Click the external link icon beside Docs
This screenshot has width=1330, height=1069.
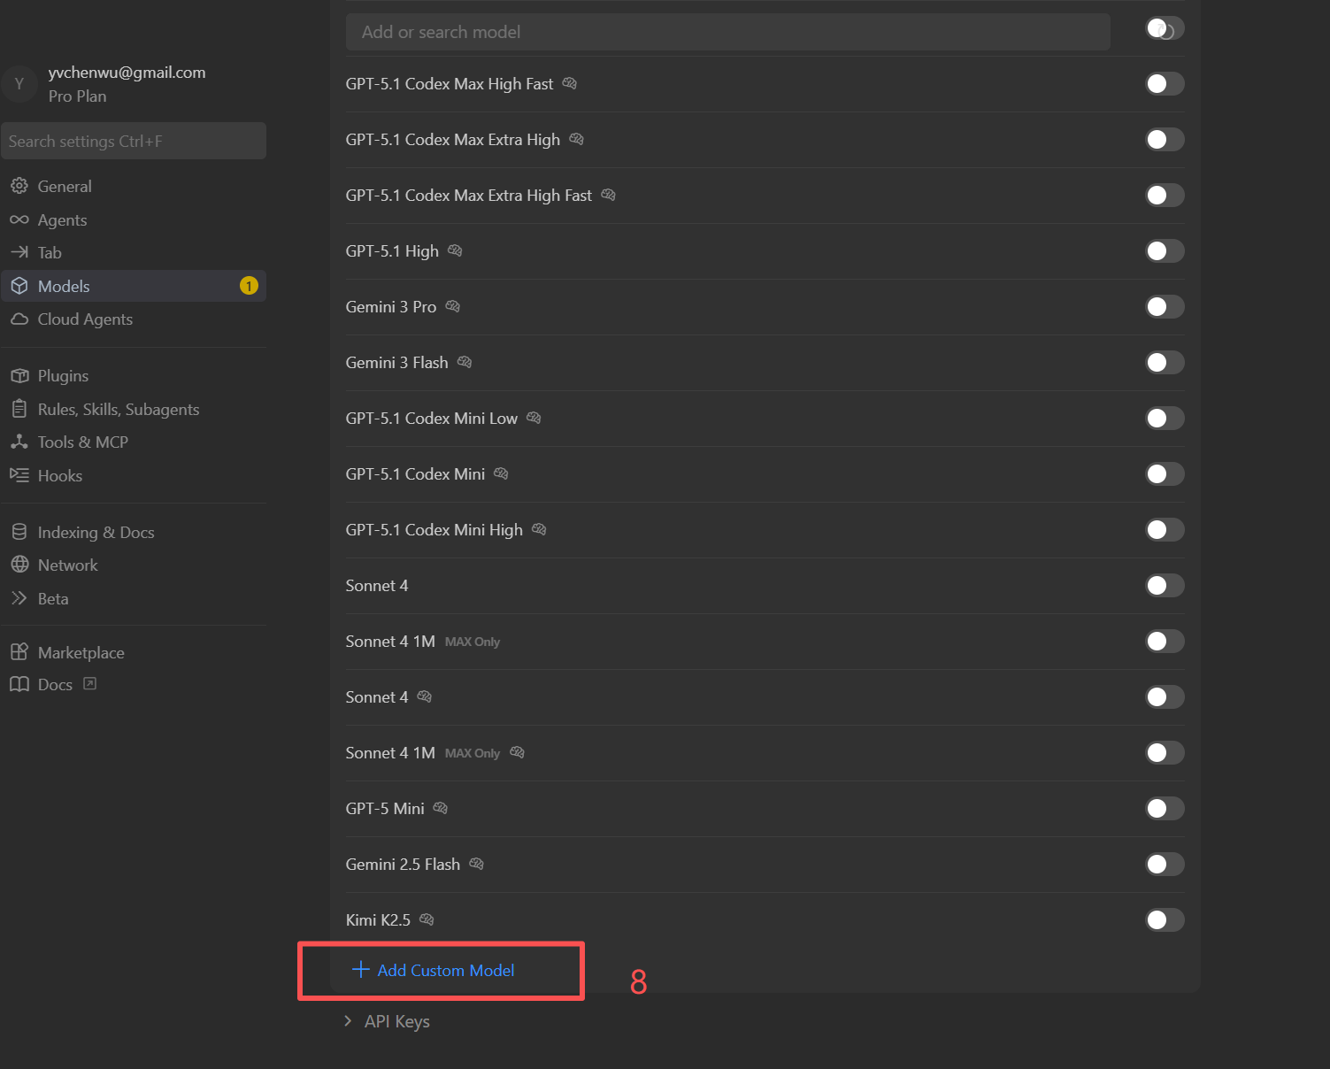(x=88, y=683)
